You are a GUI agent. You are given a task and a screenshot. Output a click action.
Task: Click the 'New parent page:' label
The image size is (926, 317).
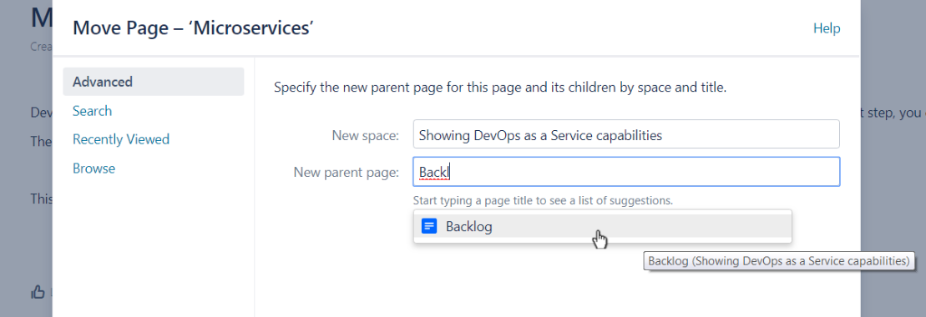[x=347, y=173]
